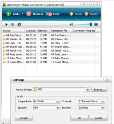Click the Conversion Progress column header
Image resolution: width=114 pixels, height=124 pixels.
click(84, 31)
